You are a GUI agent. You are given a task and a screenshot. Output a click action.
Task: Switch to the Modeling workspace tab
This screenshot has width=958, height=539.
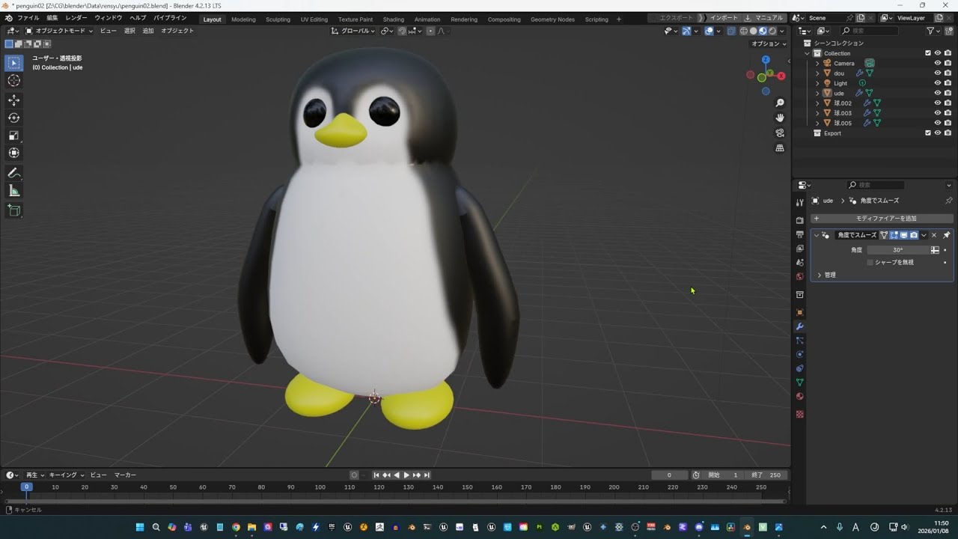243,19
